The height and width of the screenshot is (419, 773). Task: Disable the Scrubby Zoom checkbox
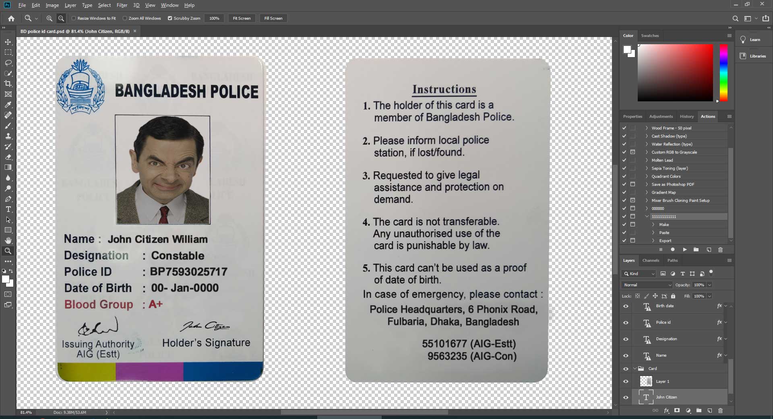click(x=170, y=18)
